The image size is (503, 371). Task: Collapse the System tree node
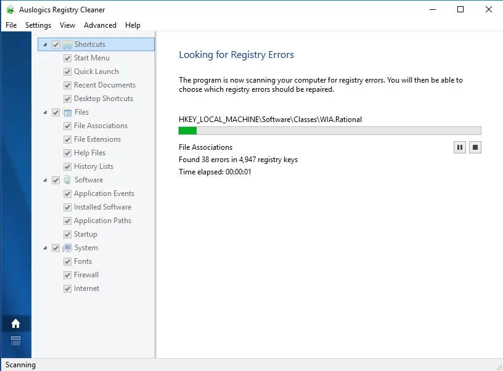coord(45,248)
